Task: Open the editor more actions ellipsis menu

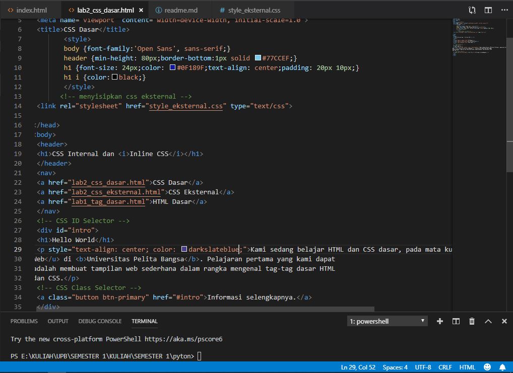Action: point(504,10)
